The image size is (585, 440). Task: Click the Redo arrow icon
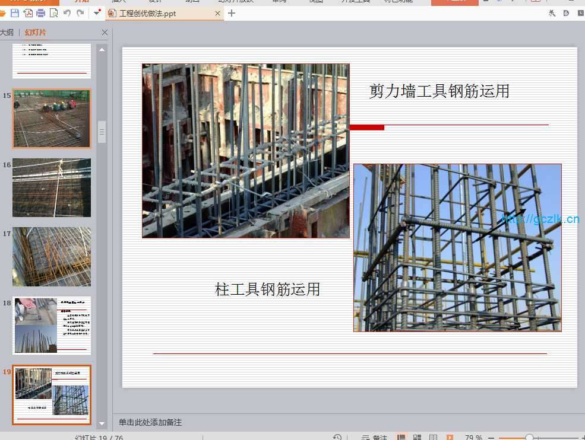(x=80, y=13)
